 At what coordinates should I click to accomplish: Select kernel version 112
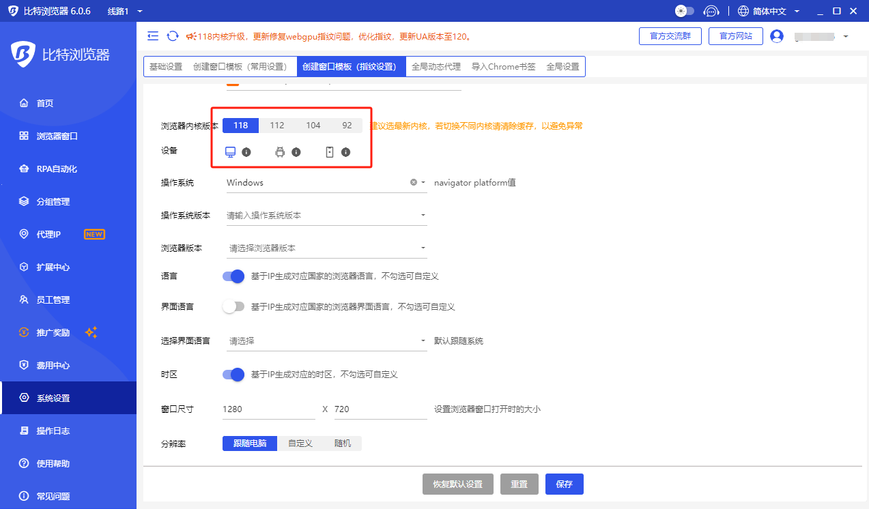pyautogui.click(x=276, y=126)
